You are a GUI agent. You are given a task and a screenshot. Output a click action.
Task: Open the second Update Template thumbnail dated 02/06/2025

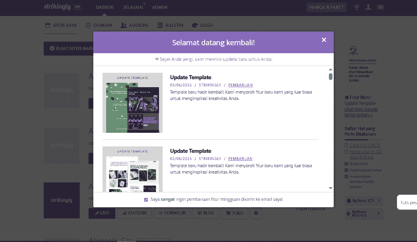[133, 169]
